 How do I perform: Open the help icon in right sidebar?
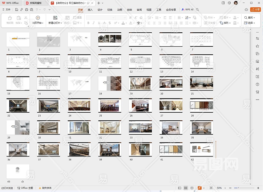point(257,84)
